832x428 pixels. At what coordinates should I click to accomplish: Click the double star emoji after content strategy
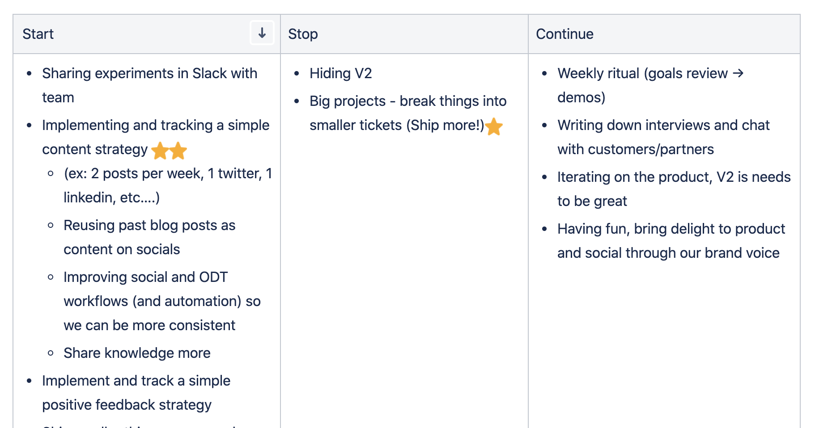169,151
